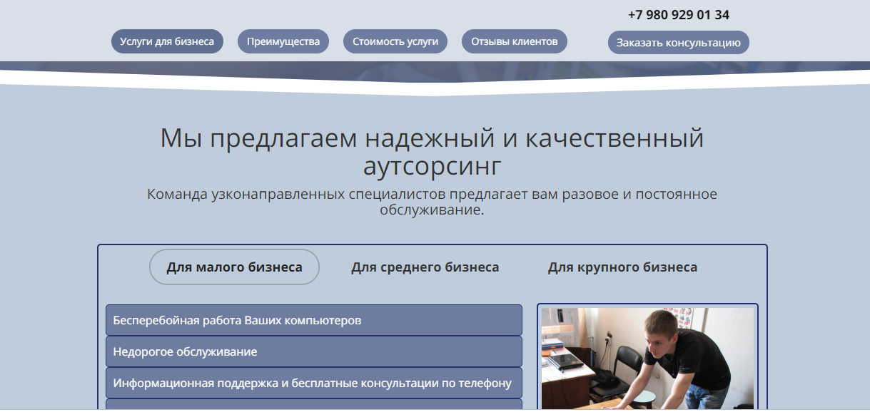
Task: Click the subtitle about Команда узконаправленных специалистов
Action: (432, 202)
